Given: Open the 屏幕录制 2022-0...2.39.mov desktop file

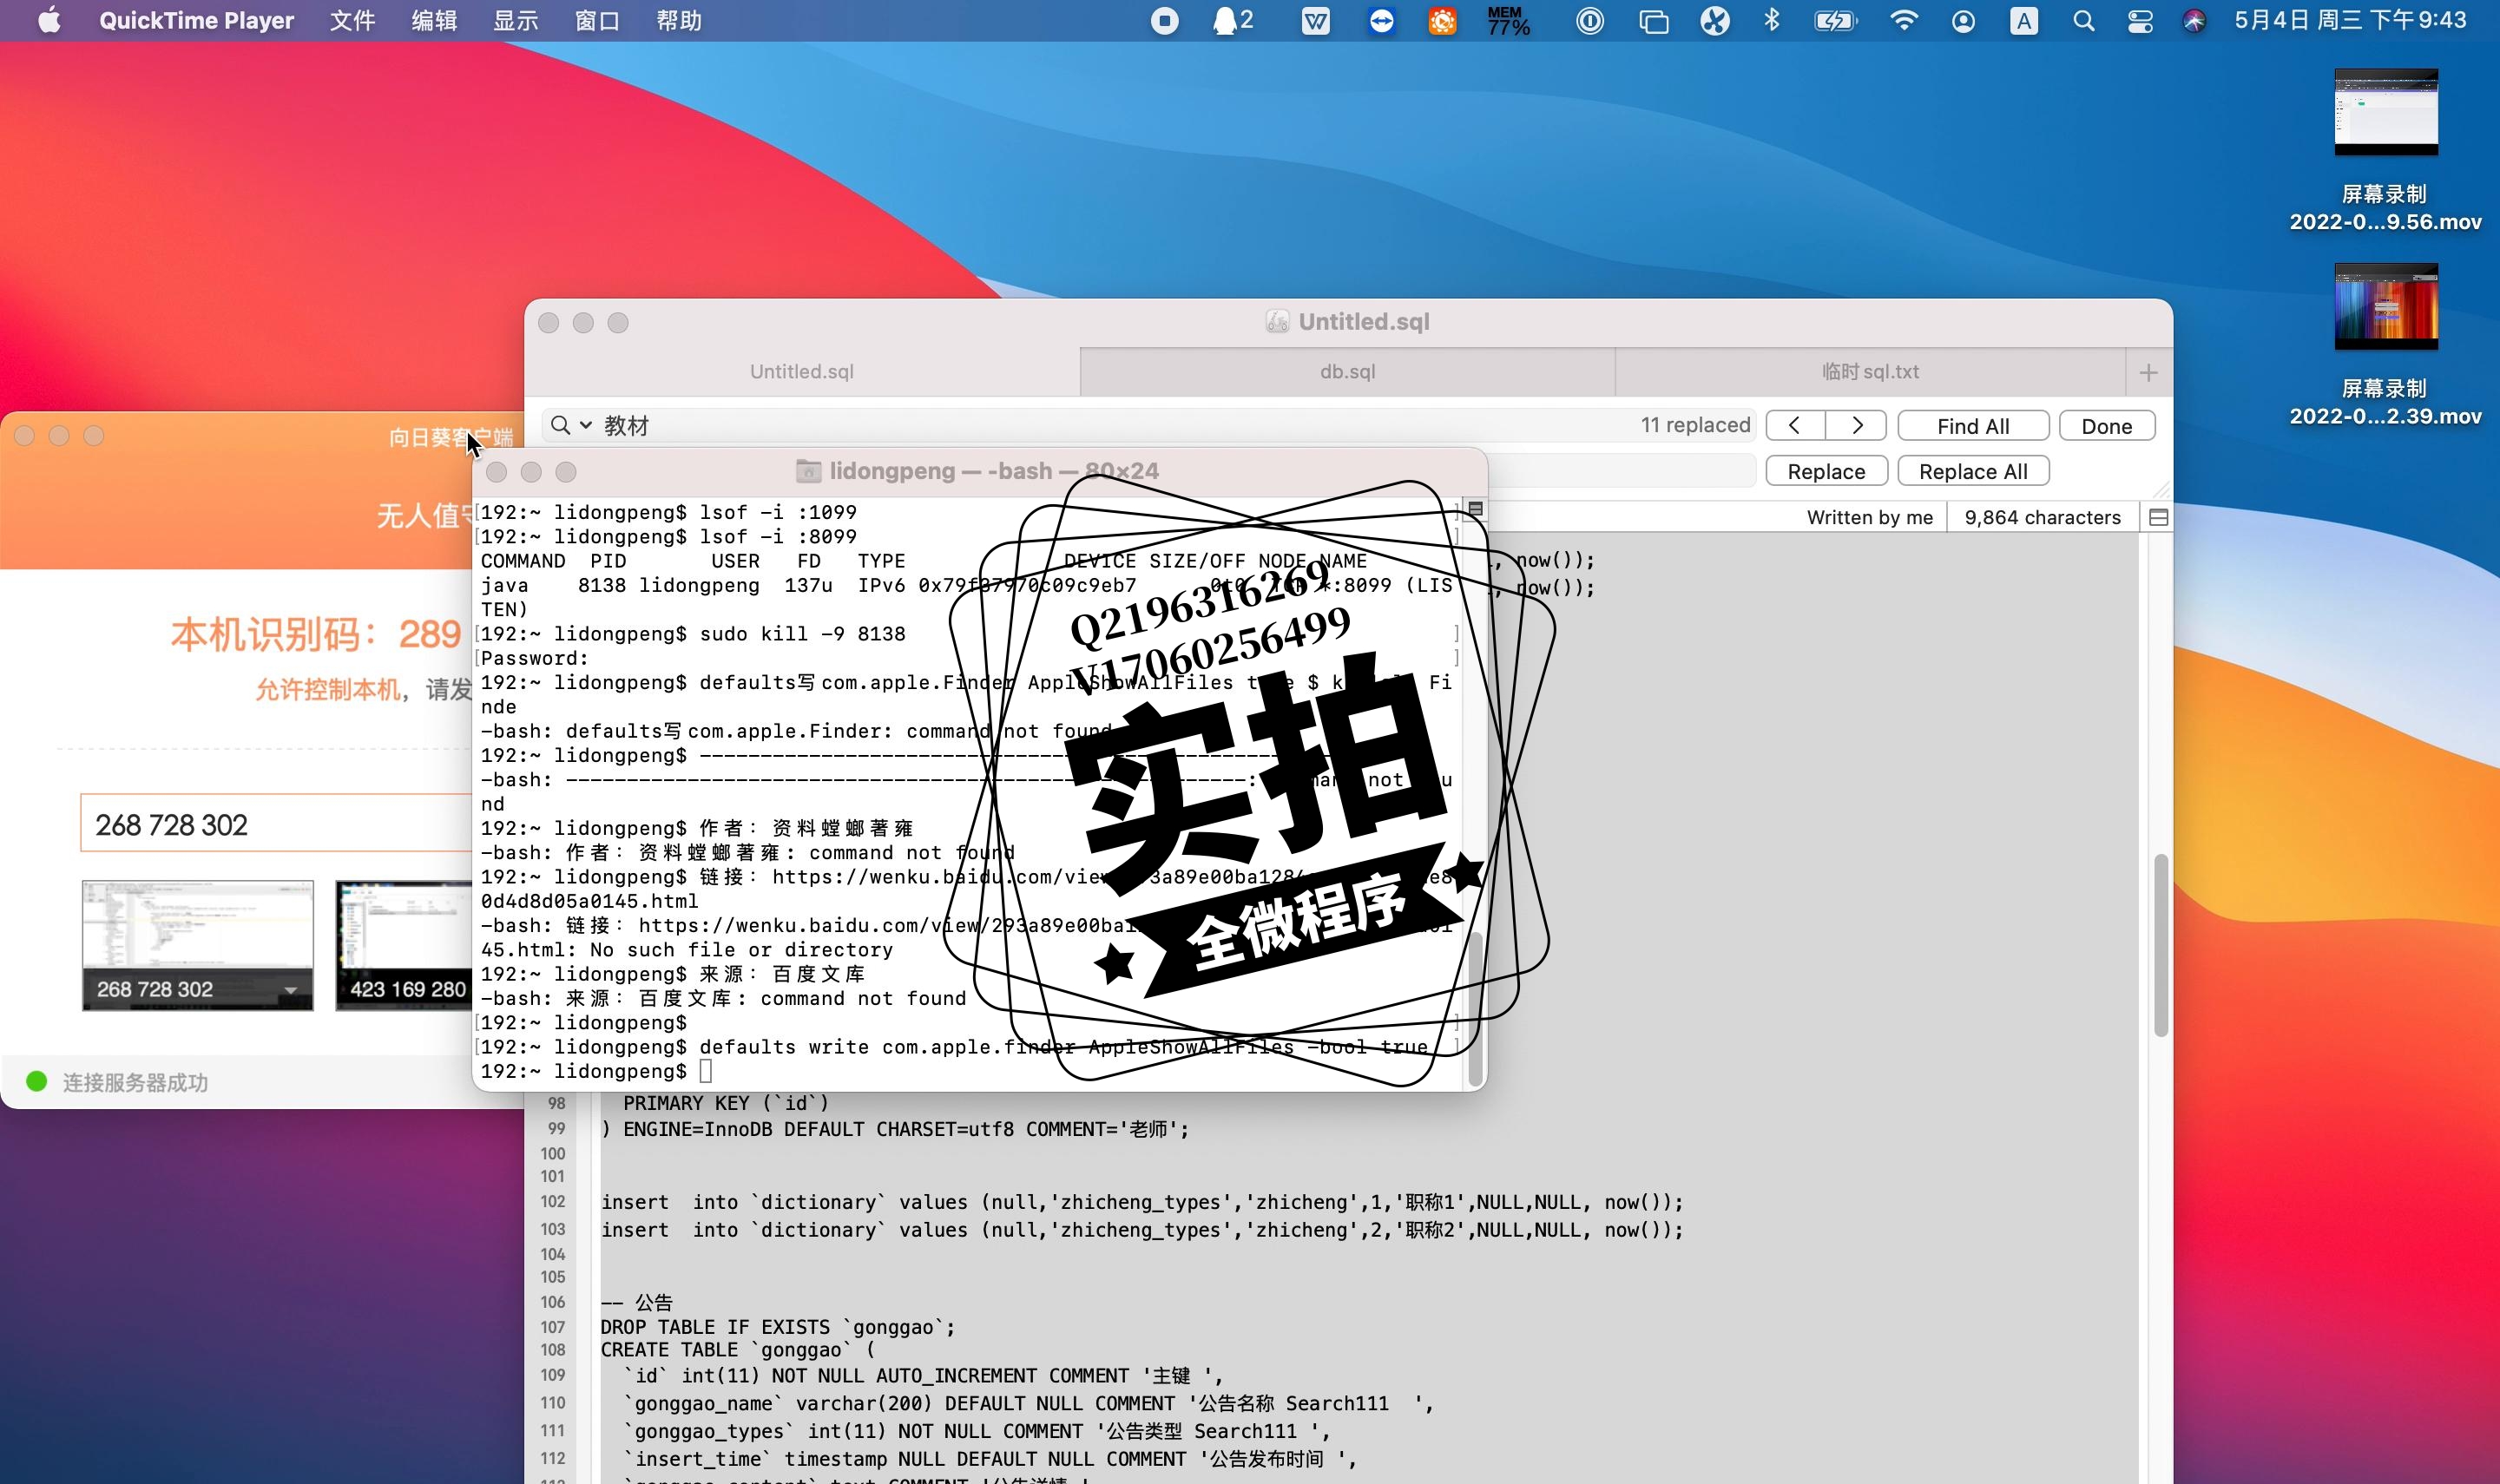Looking at the screenshot, I should coord(2385,345).
